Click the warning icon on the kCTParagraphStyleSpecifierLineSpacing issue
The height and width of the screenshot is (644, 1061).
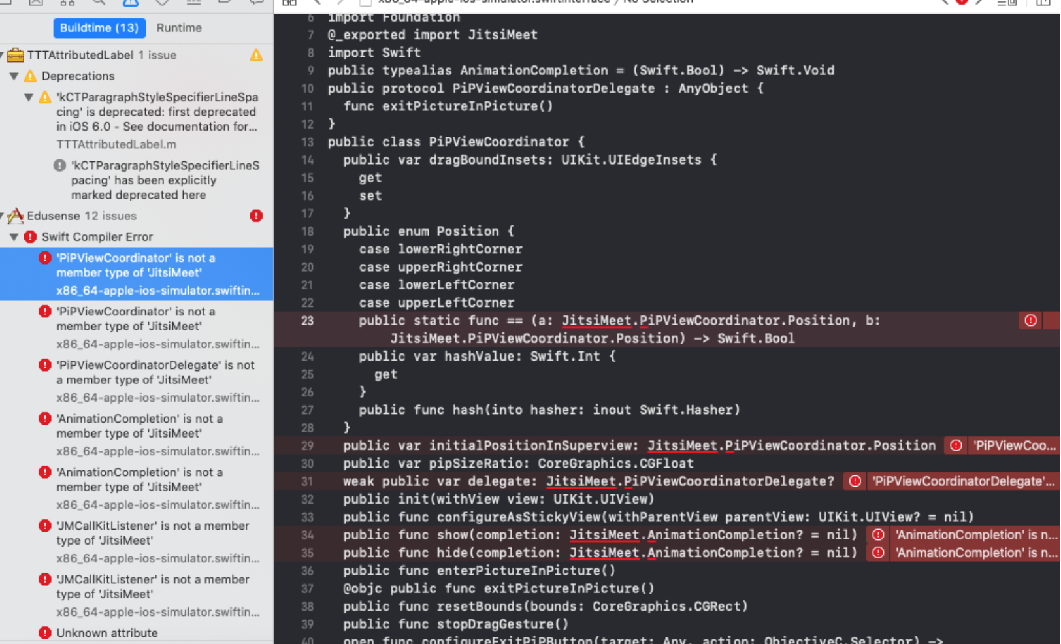pos(45,97)
